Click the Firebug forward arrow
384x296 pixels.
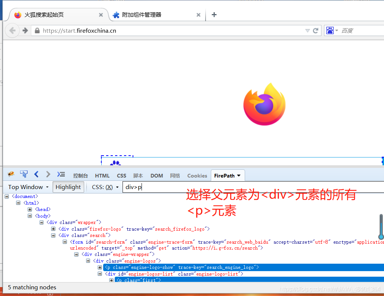(x=48, y=174)
